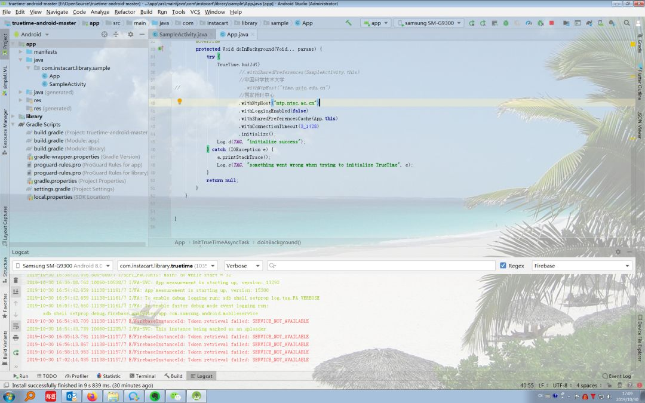
Task: Clear logcat with the trash icon
Action: [x=16, y=280]
